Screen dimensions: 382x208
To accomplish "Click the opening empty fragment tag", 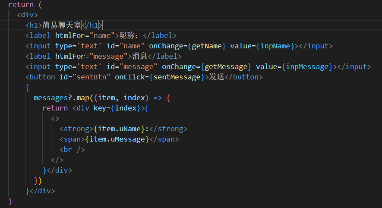I will pyautogui.click(x=55, y=119).
